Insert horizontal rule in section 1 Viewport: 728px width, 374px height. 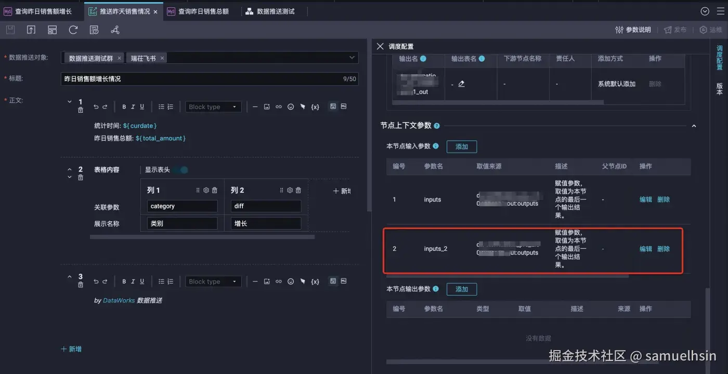pyautogui.click(x=255, y=107)
